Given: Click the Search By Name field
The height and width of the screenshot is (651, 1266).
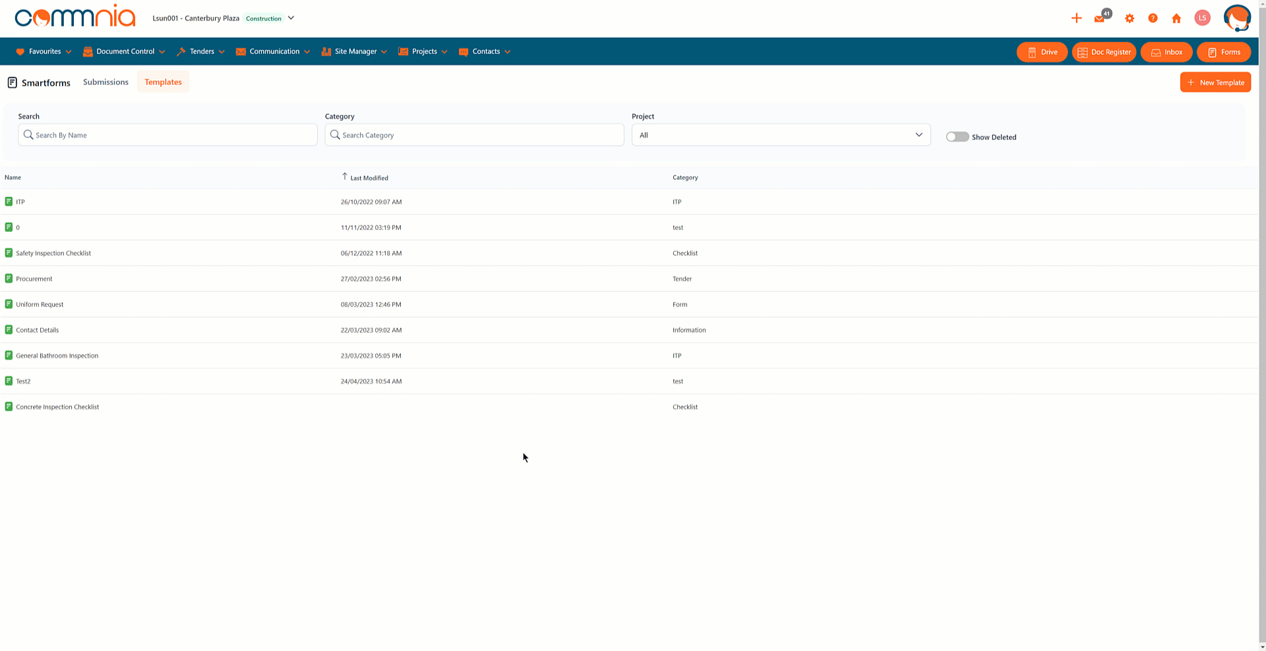Looking at the screenshot, I should pyautogui.click(x=167, y=135).
